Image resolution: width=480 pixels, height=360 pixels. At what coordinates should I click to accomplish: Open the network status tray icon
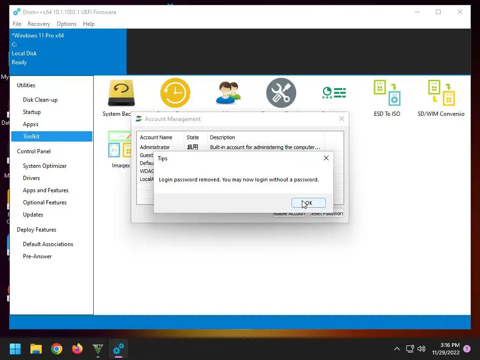[x=410, y=349]
